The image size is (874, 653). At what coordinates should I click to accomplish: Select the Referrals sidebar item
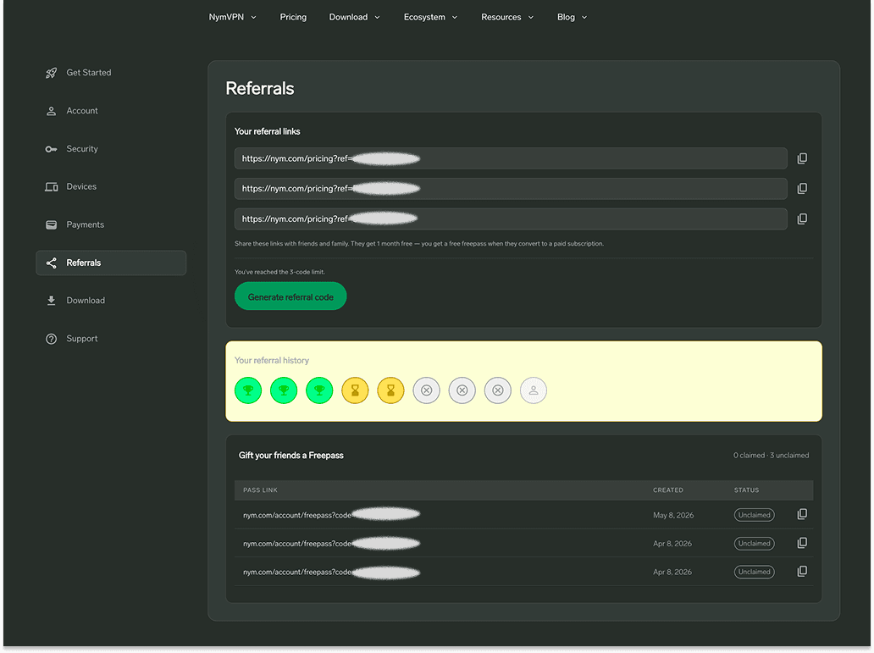(x=112, y=263)
